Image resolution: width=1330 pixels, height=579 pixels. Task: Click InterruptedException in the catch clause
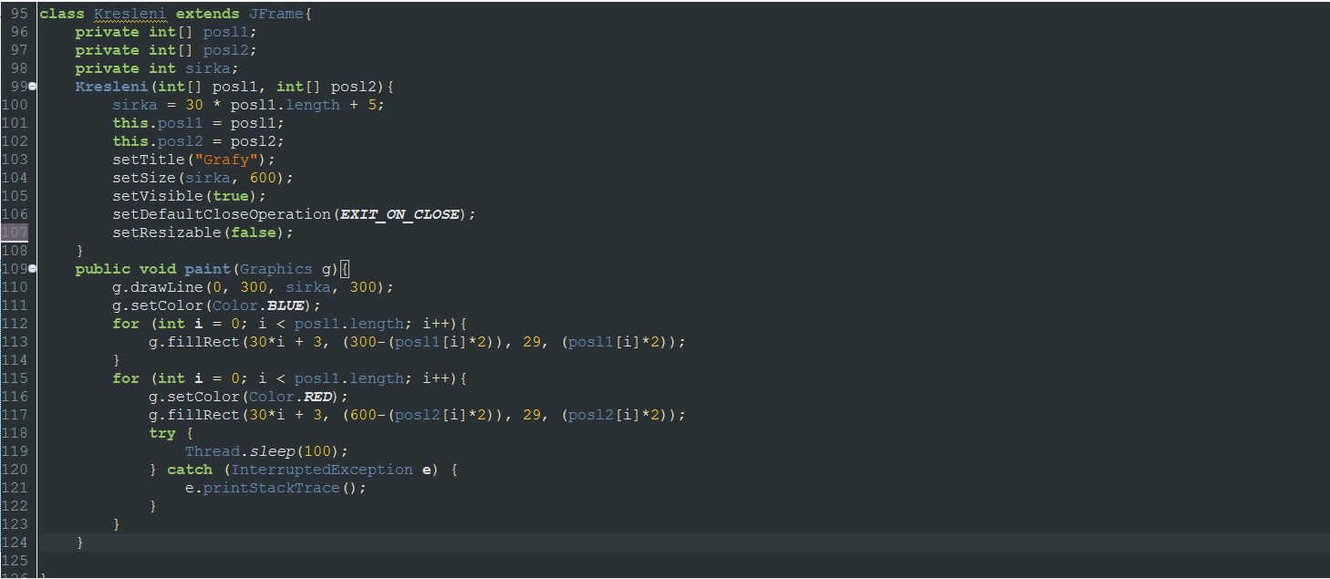pos(321,470)
